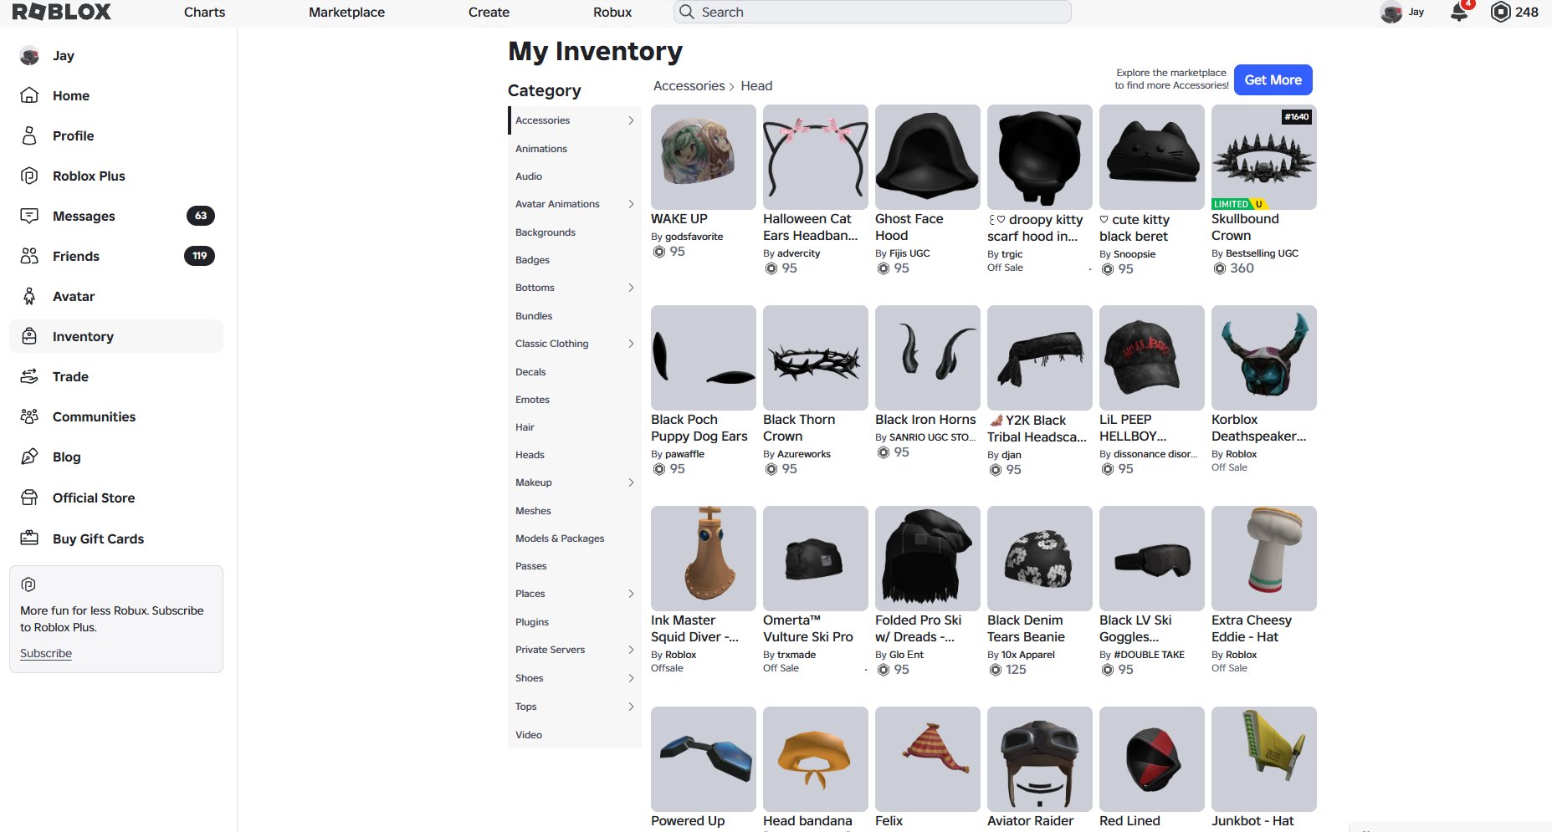Click the Search input field

tap(872, 12)
